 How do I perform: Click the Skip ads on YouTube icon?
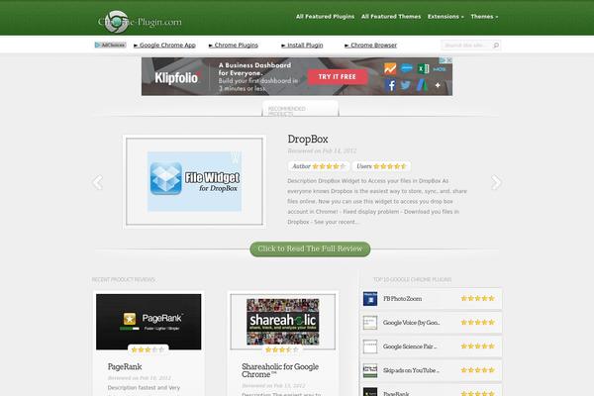[x=370, y=370]
